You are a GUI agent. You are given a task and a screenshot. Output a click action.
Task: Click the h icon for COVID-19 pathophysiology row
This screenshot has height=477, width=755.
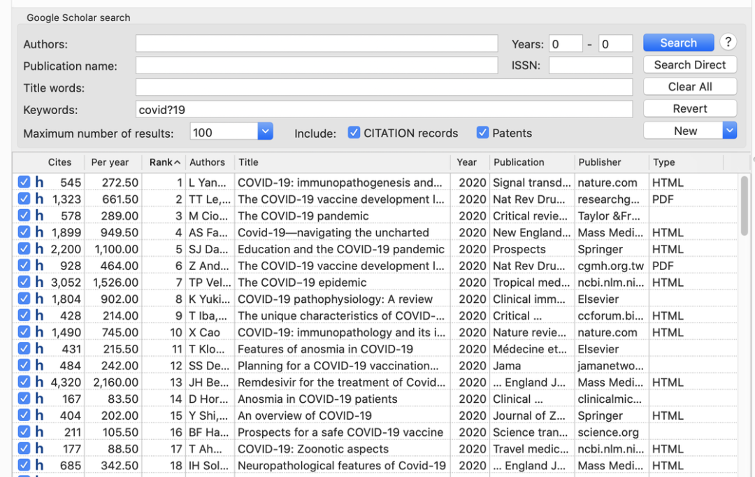point(39,299)
